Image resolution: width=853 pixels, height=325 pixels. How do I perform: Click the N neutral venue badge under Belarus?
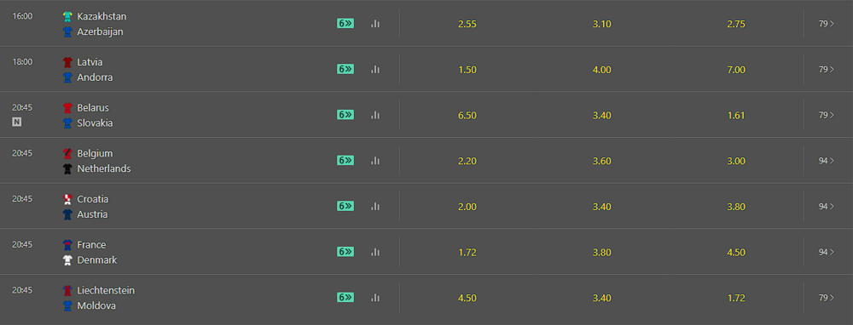pos(17,122)
